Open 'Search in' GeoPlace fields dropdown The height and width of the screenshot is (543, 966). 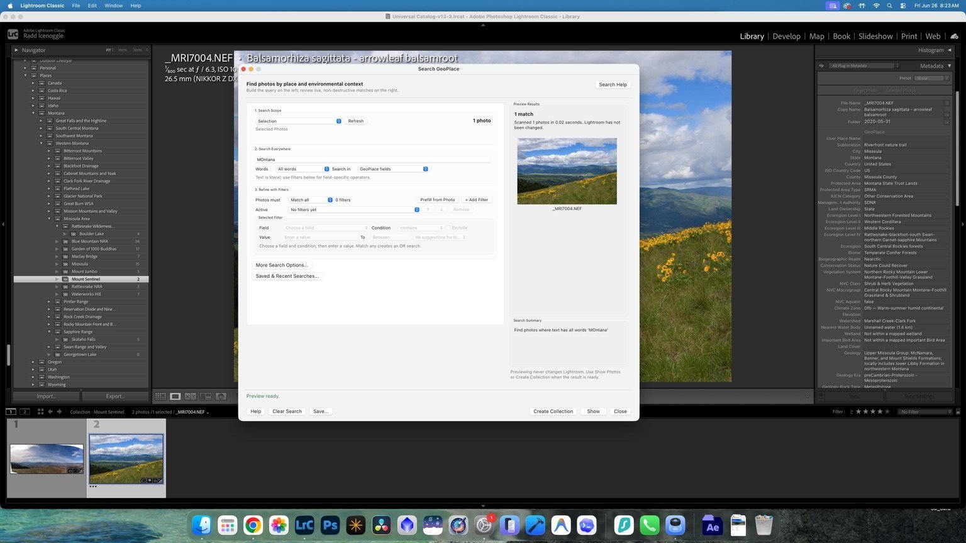393,169
